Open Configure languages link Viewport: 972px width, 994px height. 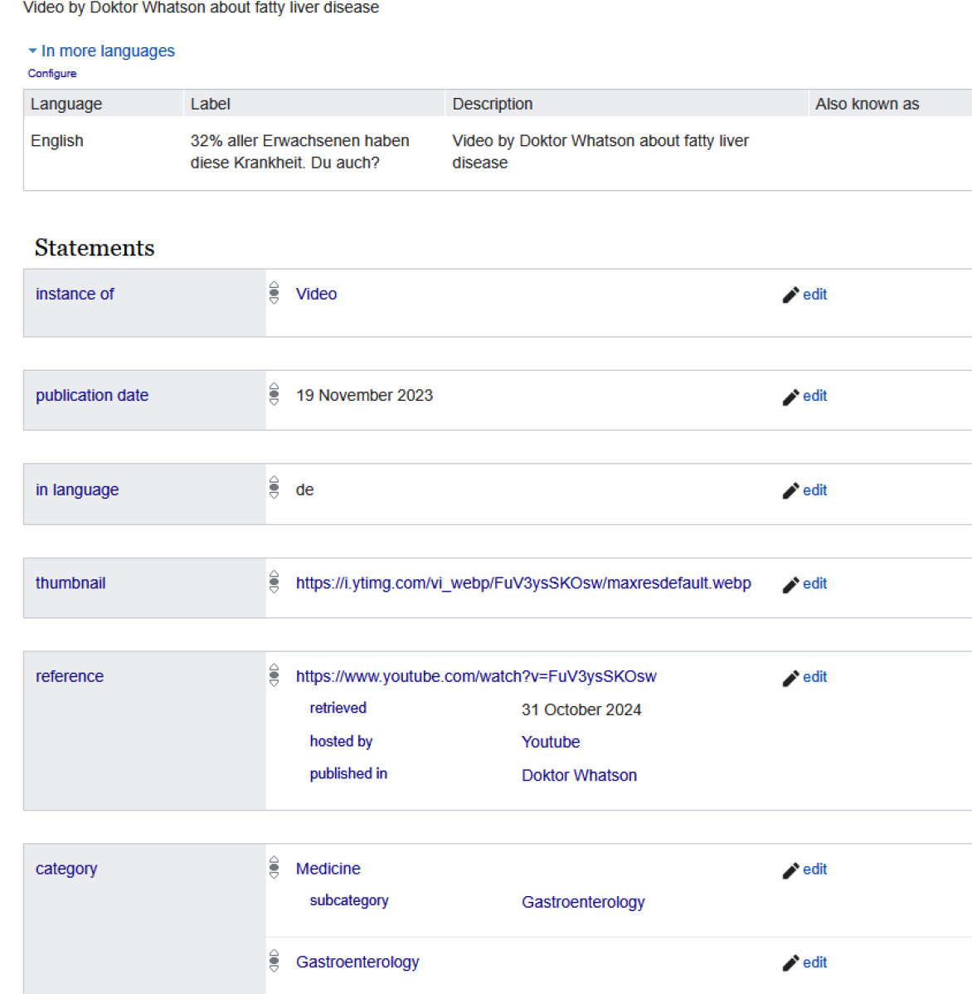tap(52, 74)
